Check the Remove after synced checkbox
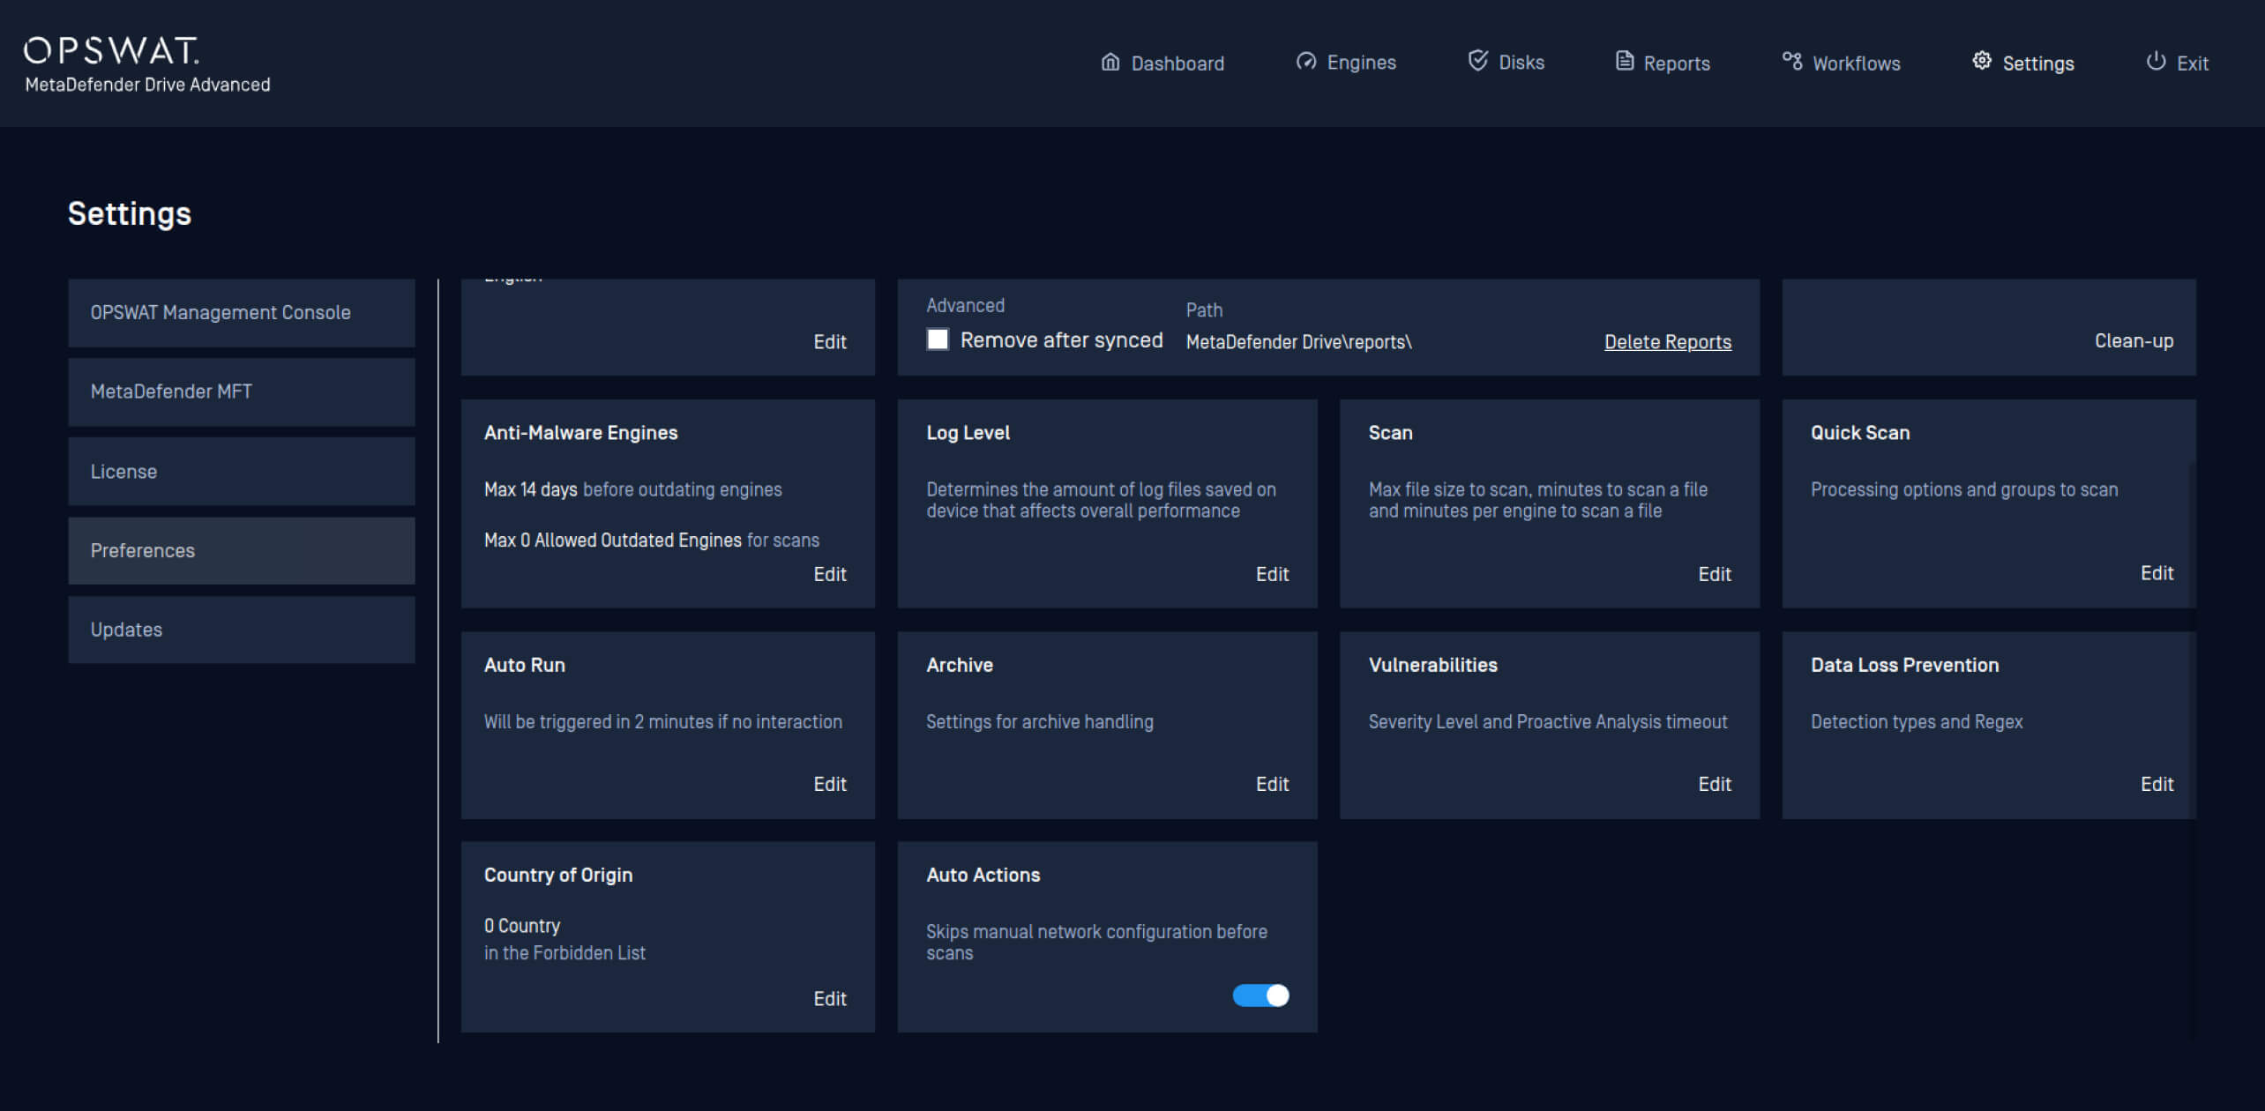This screenshot has width=2265, height=1111. pos(938,339)
